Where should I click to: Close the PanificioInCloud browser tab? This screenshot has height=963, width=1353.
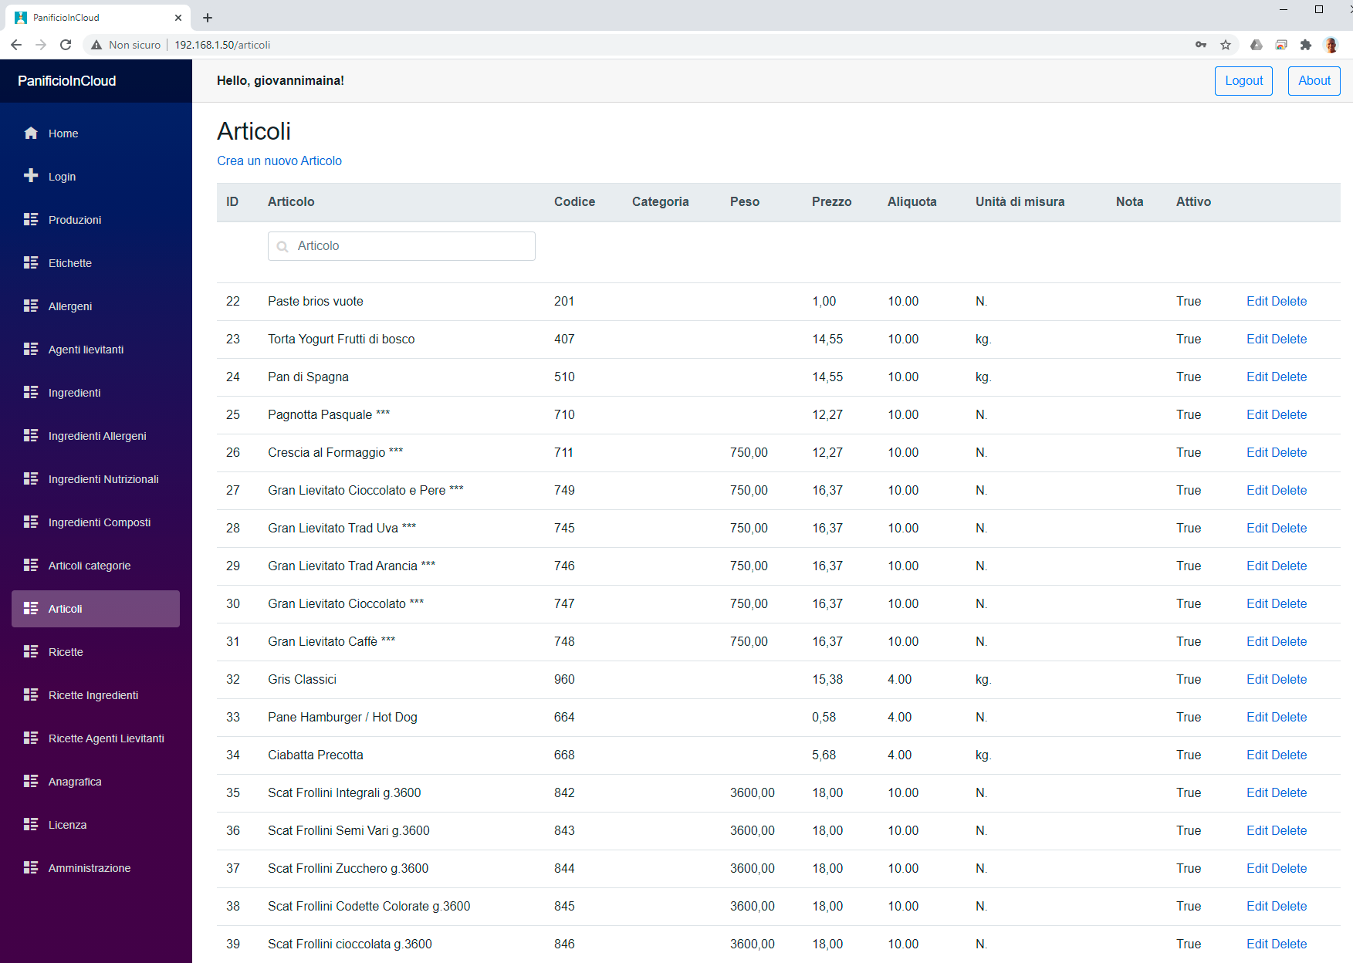(178, 17)
